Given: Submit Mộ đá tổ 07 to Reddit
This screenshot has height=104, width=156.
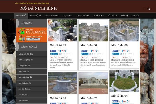Looking at the screenshot, I should click(x=65, y=54).
